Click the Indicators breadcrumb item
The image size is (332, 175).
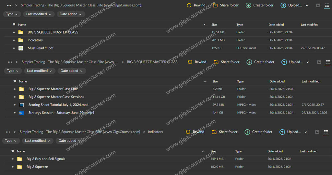point(155,132)
